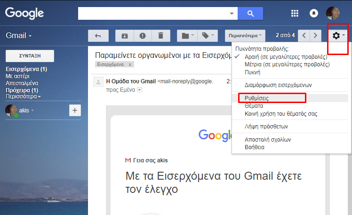This screenshot has width=352, height=215.
Task: Go to the newer message arrow
Action: [x=304, y=35]
